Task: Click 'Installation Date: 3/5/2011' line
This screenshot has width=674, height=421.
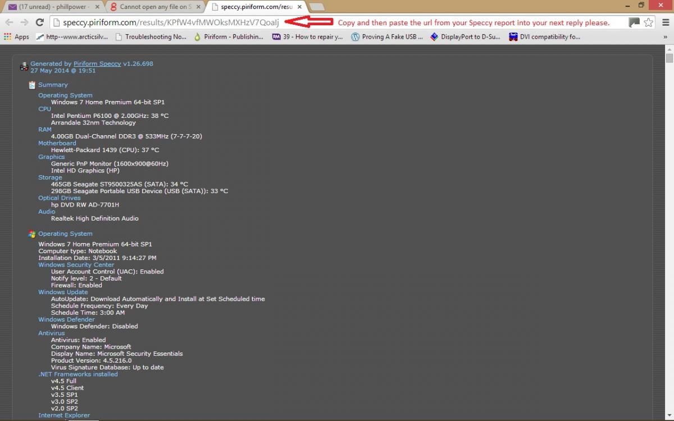Action: [x=97, y=258]
